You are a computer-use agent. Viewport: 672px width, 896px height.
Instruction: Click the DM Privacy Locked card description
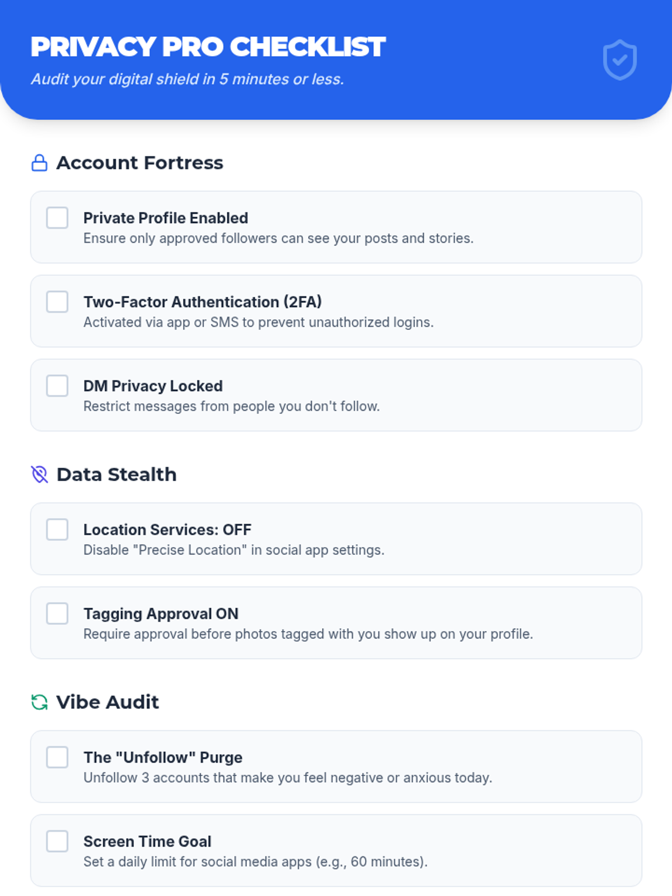click(x=231, y=406)
